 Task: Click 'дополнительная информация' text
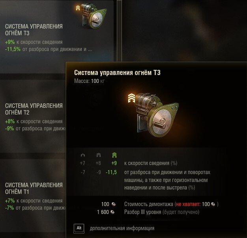tap(122, 228)
